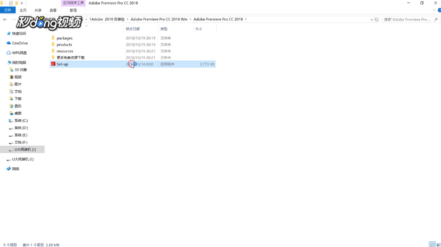441x247 pixels.
Task: Click the 3,779 KB size value
Action: tap(207, 64)
